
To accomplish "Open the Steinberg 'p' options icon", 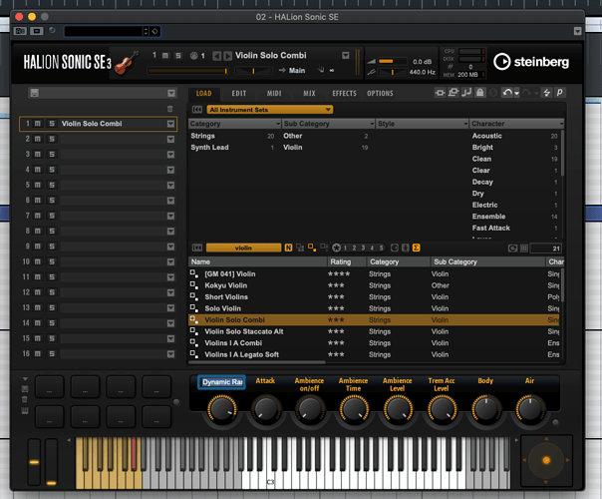I will (560, 93).
